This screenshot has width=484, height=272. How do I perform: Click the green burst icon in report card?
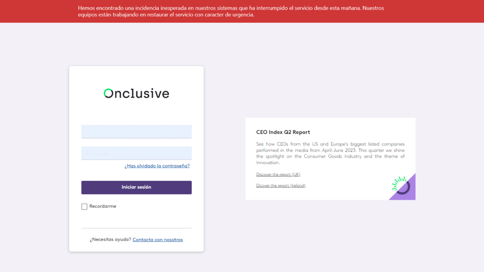tap(401, 186)
